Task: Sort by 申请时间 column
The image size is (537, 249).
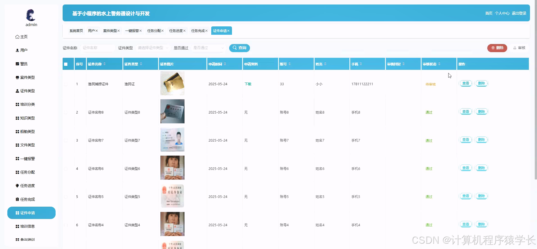Action: click(x=225, y=64)
